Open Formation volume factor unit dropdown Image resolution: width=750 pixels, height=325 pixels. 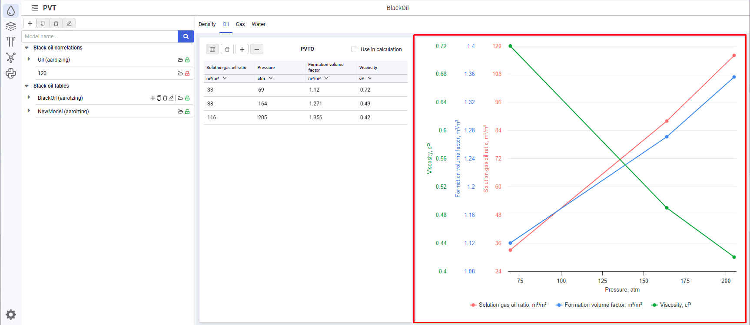(x=326, y=78)
